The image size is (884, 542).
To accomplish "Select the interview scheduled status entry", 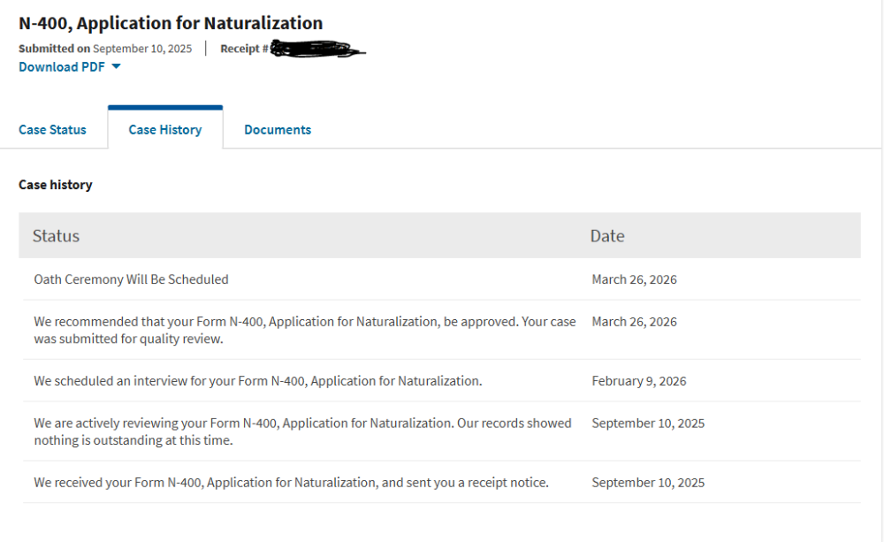I will coord(257,381).
